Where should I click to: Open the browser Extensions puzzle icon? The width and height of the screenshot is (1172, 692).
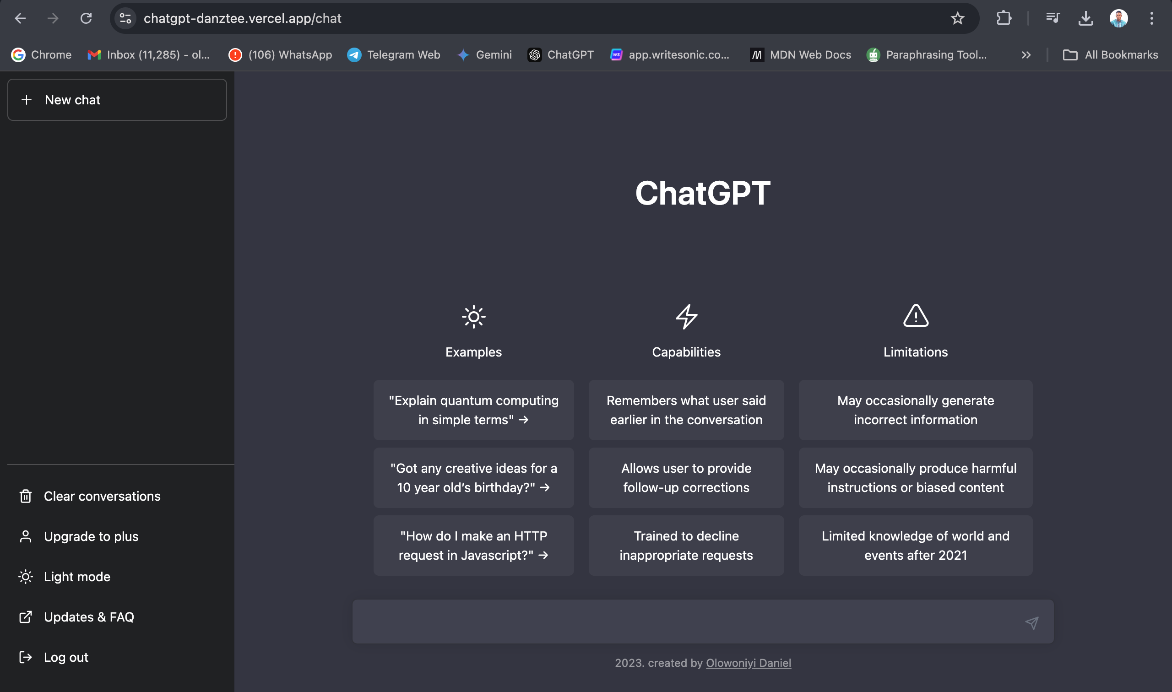[x=1004, y=18]
